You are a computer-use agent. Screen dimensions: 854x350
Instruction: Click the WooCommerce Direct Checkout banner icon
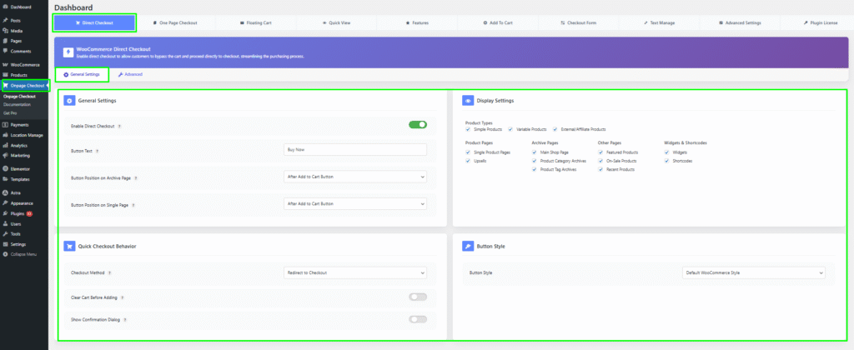(66, 52)
